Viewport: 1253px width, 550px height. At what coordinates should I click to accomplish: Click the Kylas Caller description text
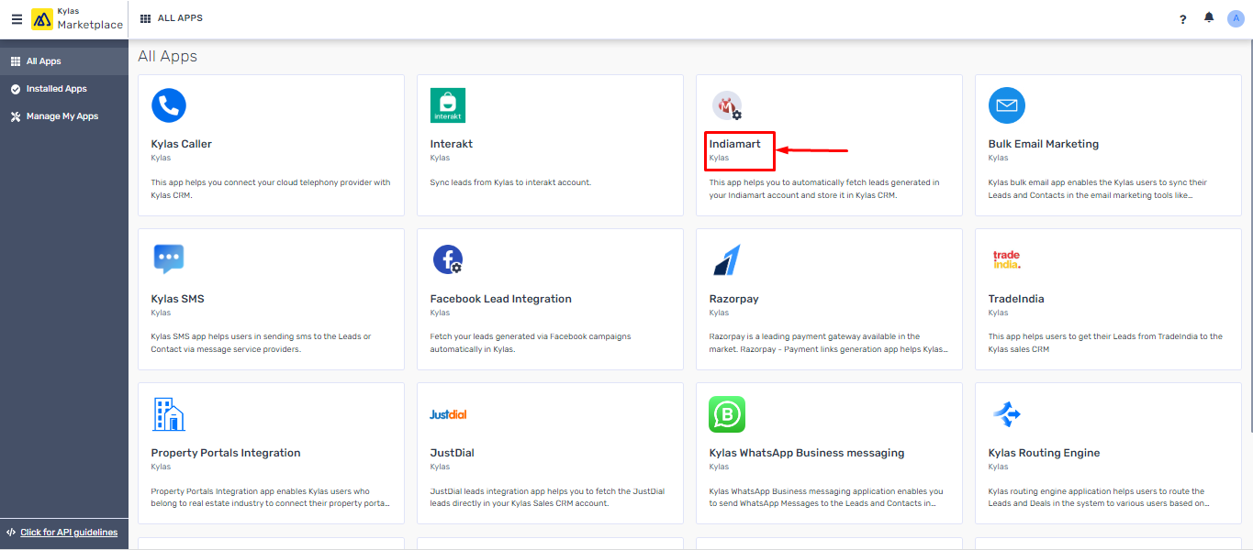(x=271, y=188)
